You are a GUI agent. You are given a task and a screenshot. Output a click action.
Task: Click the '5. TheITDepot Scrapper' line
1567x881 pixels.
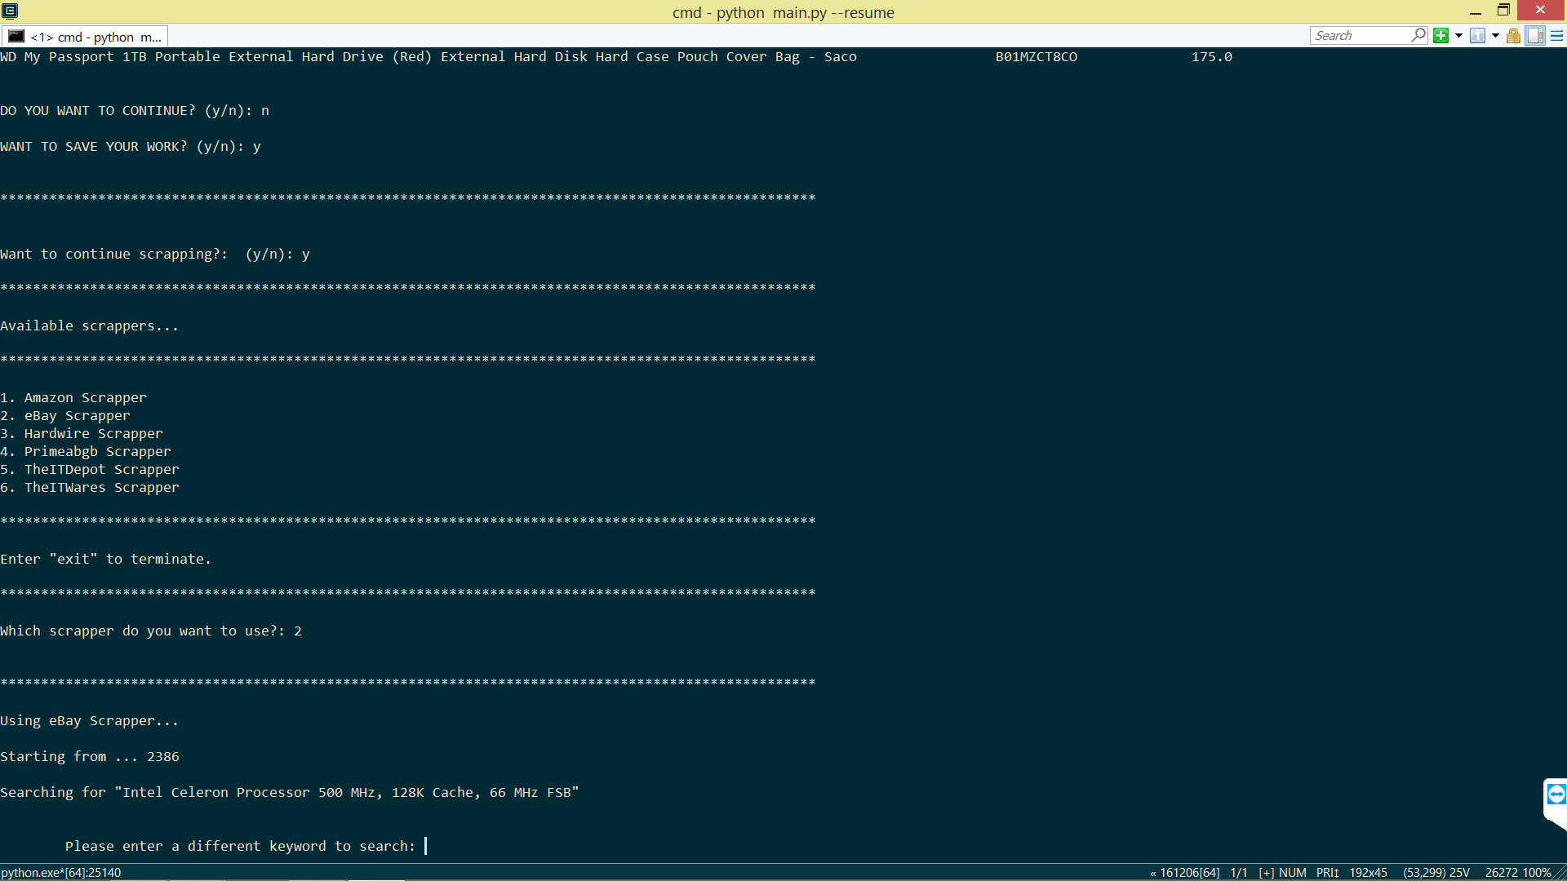(x=90, y=469)
